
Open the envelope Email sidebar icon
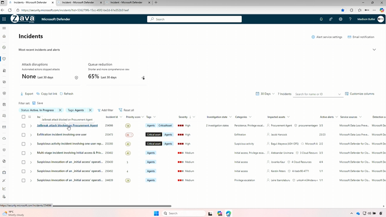pos(4,127)
